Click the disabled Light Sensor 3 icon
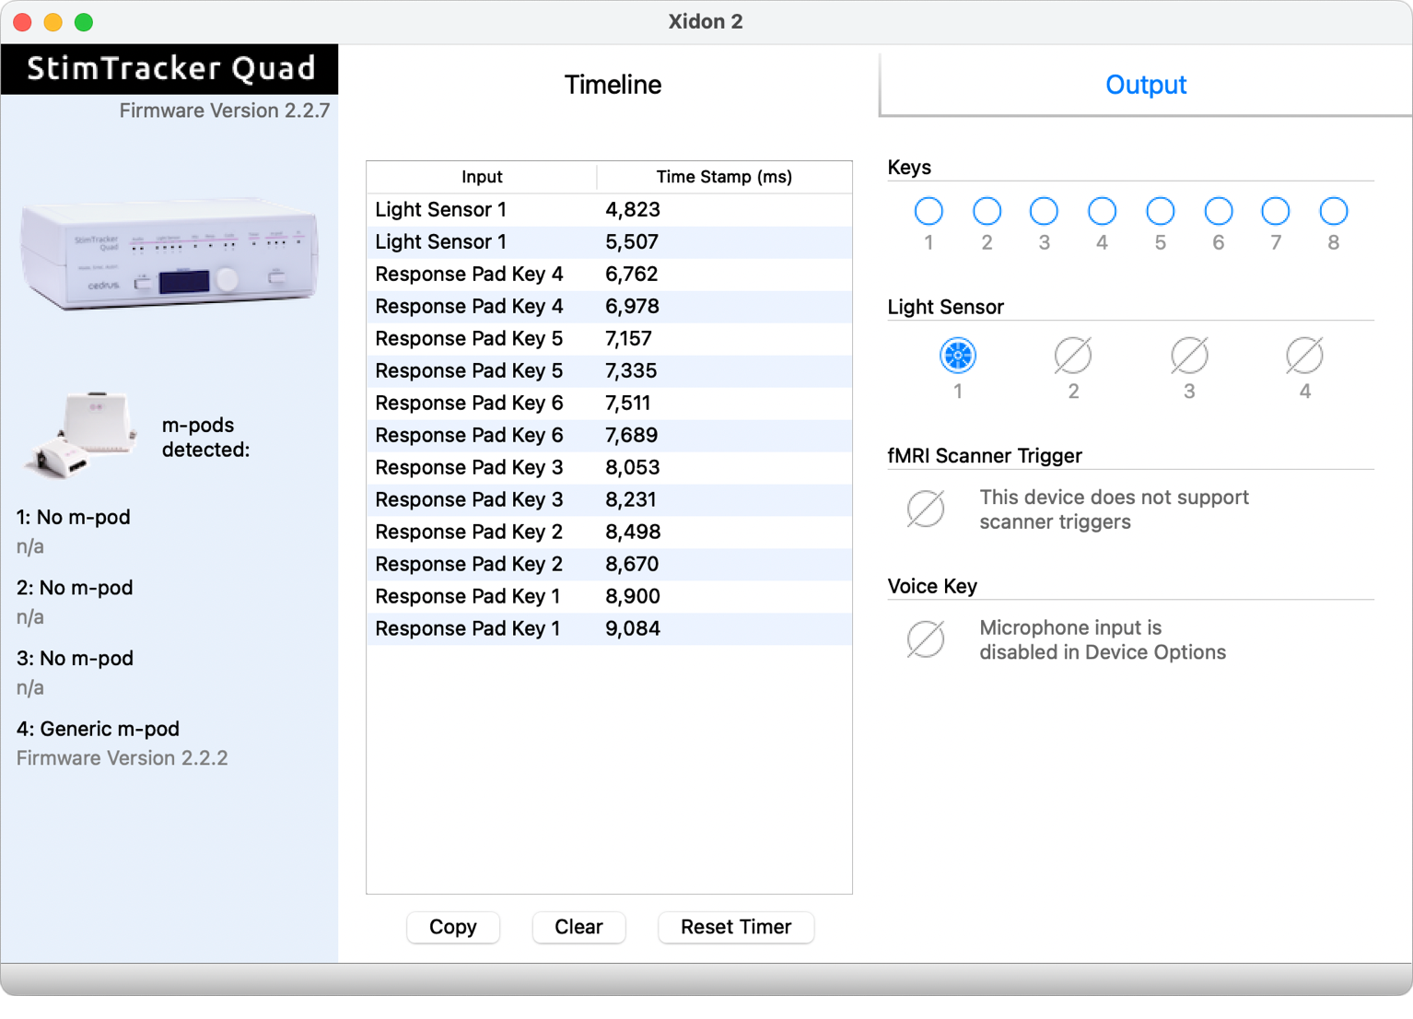This screenshot has width=1413, height=1019. (1189, 355)
